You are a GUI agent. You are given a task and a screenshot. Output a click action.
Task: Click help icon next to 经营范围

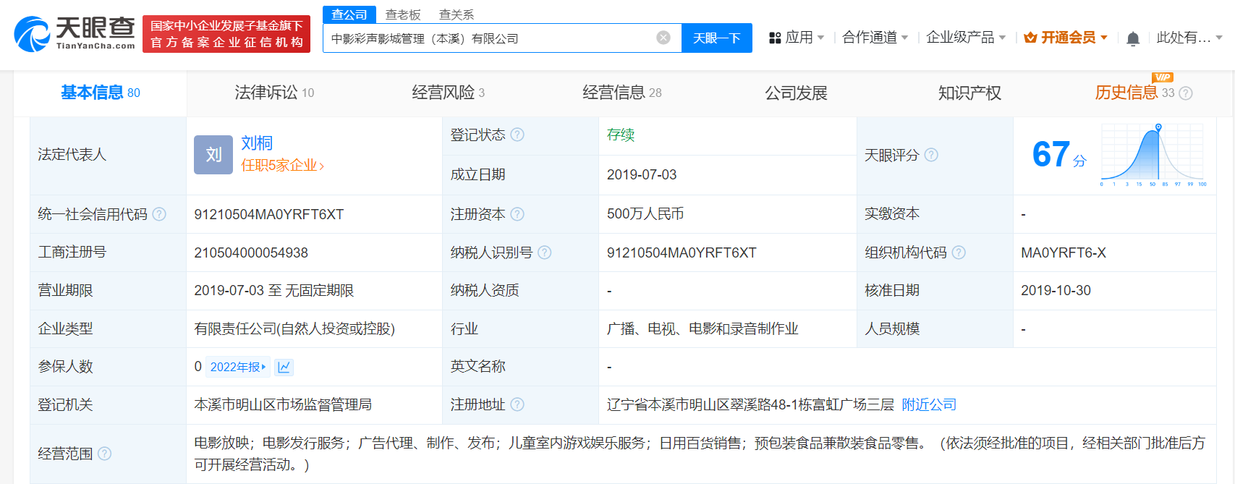point(104,454)
